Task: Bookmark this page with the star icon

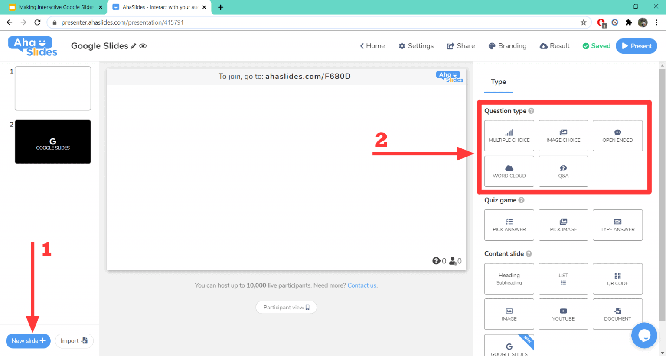Action: 584,22
